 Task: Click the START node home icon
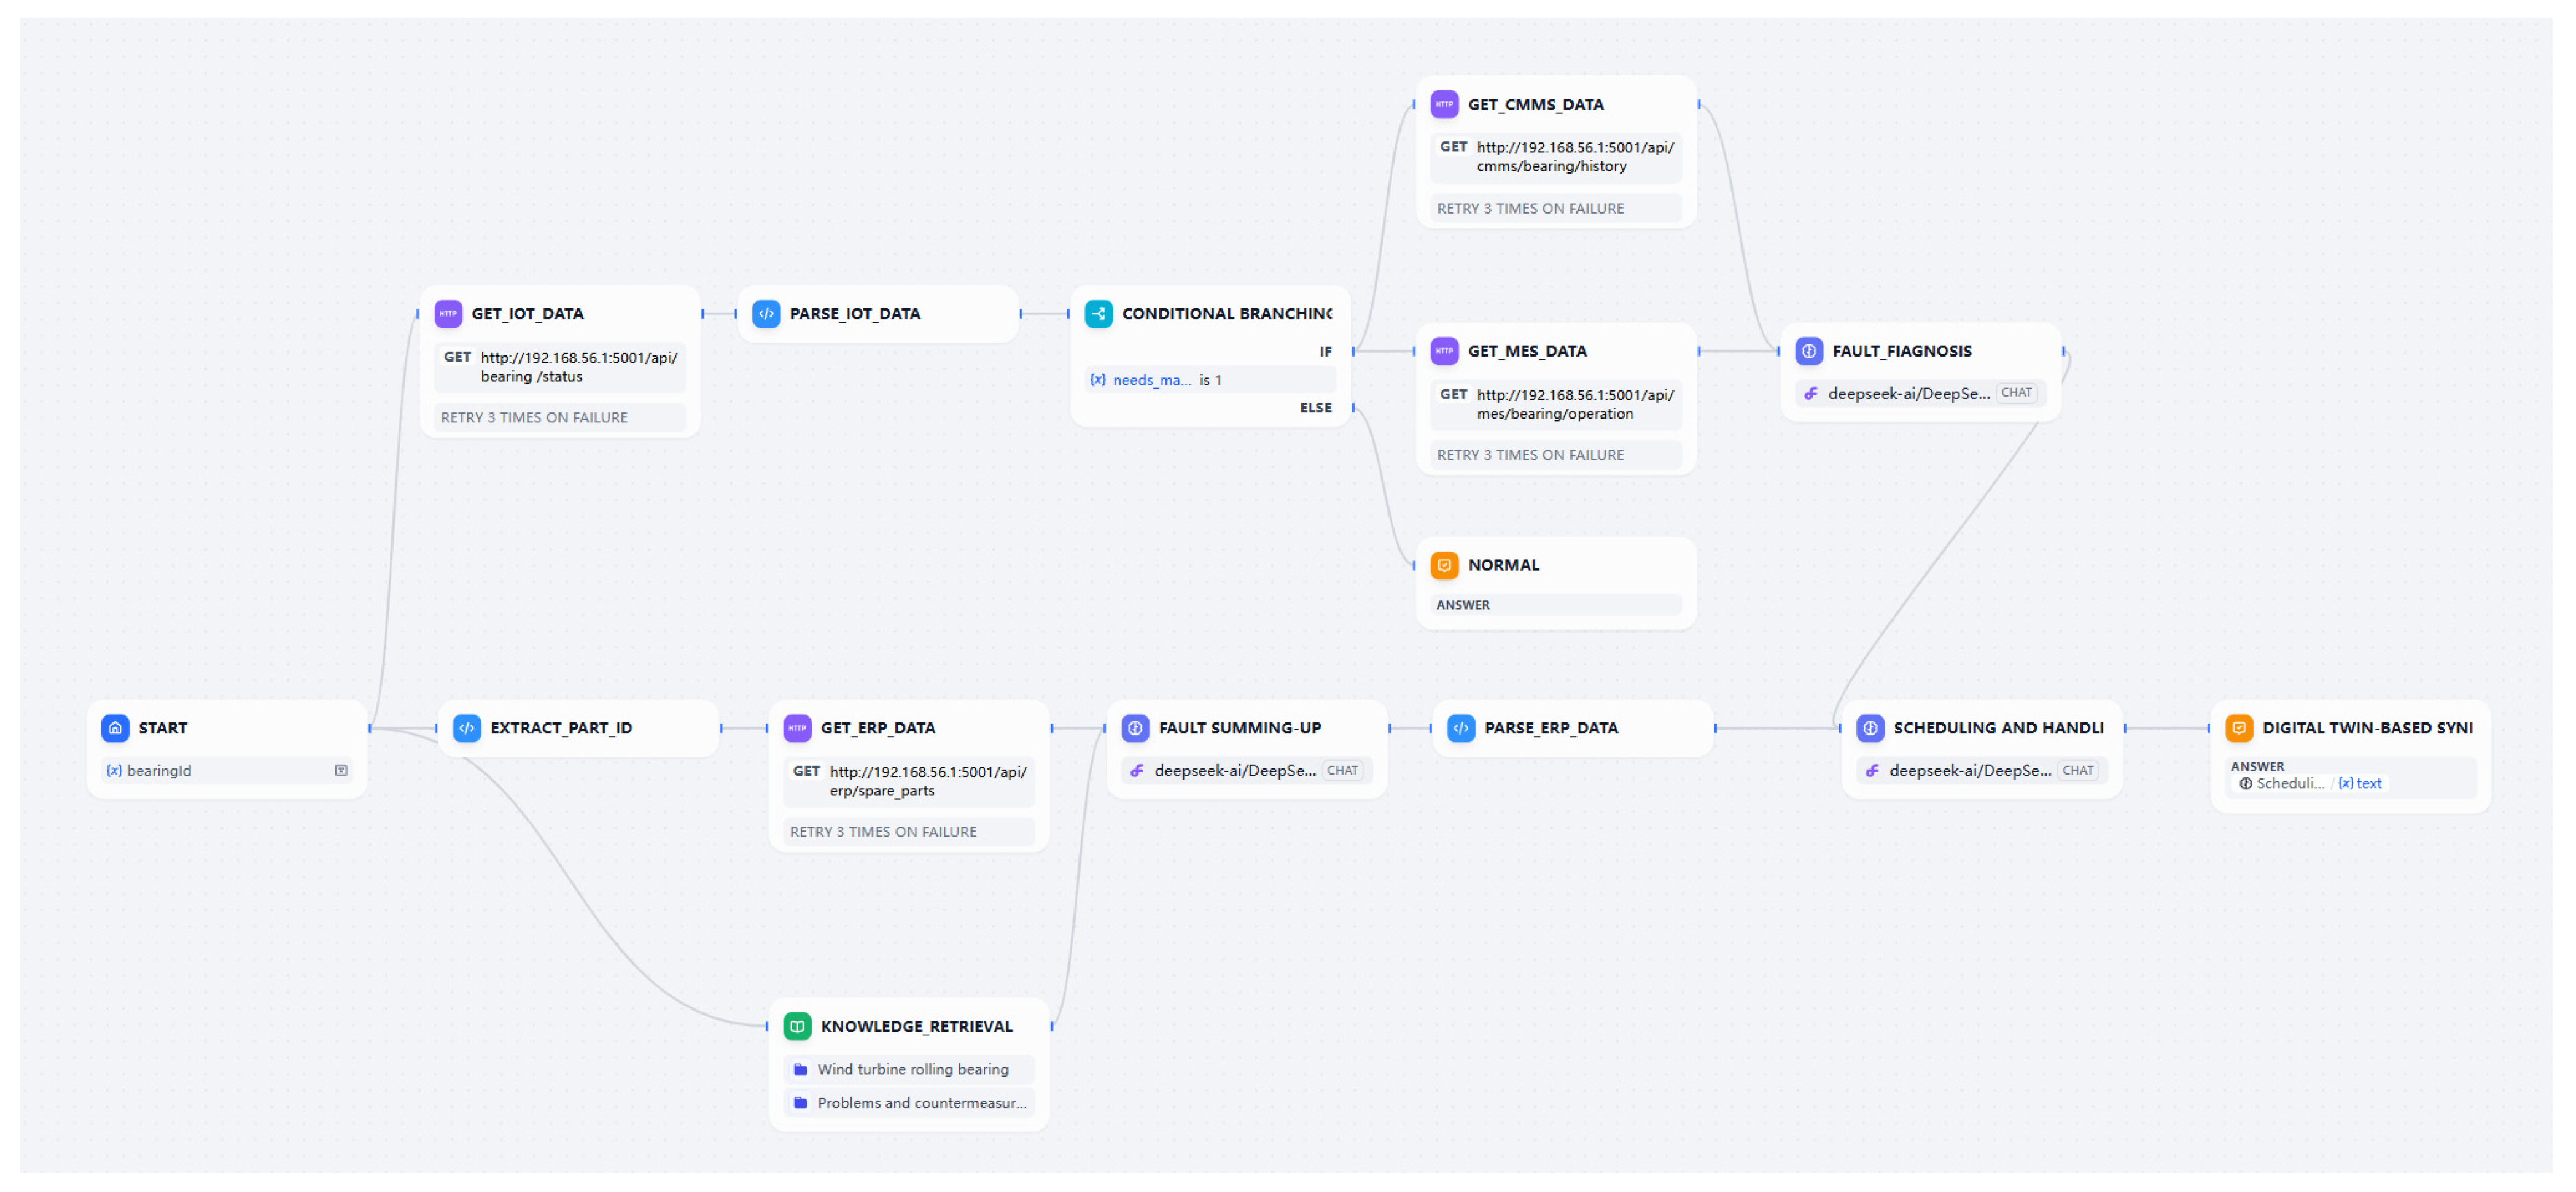pyautogui.click(x=115, y=727)
